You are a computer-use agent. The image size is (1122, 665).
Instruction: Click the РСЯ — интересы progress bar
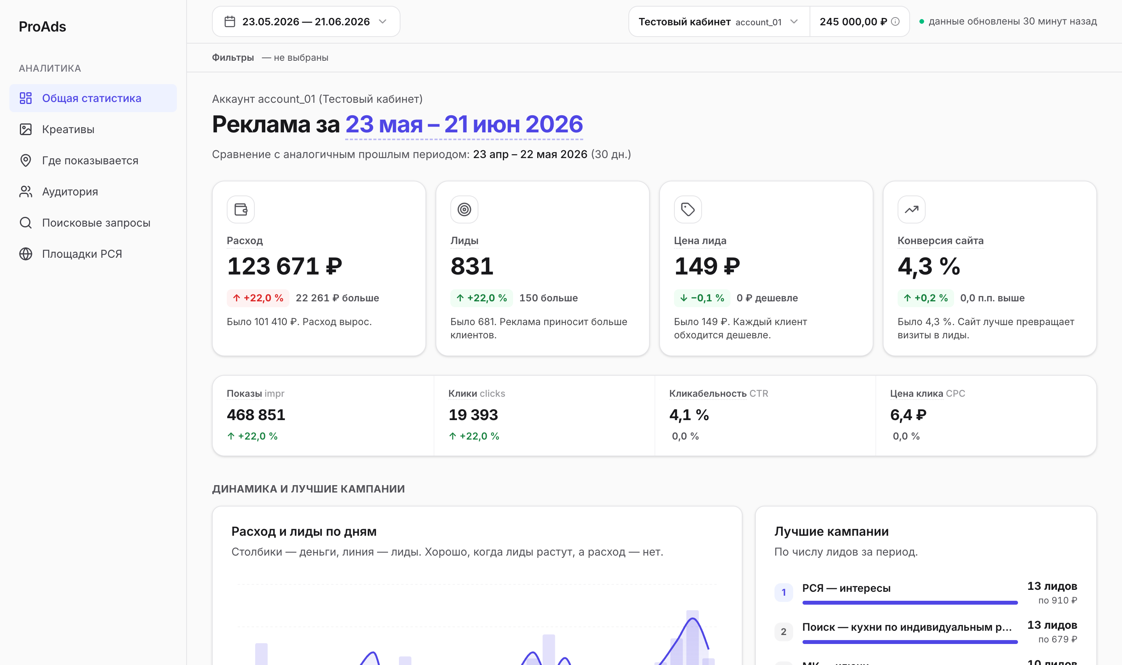point(910,603)
